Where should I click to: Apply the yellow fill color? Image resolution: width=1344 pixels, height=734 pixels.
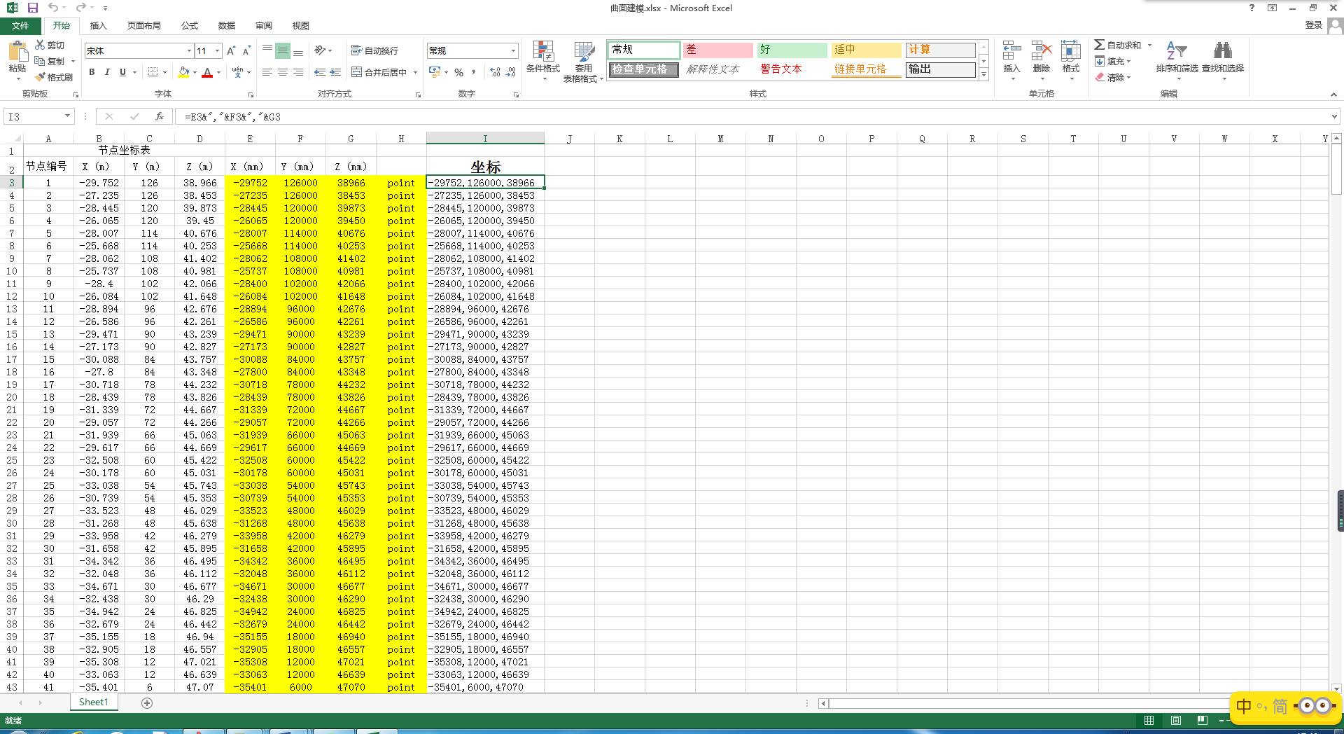pyautogui.click(x=183, y=72)
